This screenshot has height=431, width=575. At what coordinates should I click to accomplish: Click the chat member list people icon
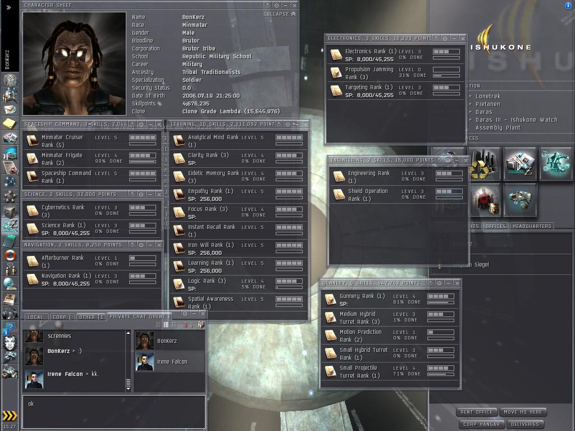(x=202, y=325)
